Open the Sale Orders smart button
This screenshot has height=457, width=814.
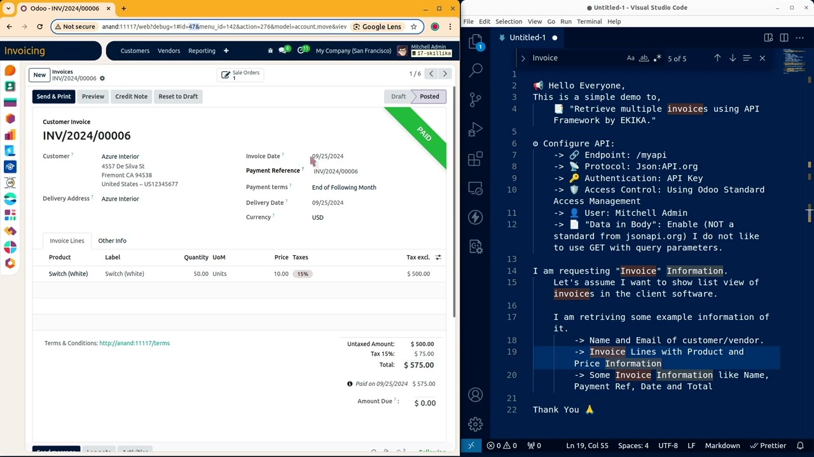click(240, 75)
